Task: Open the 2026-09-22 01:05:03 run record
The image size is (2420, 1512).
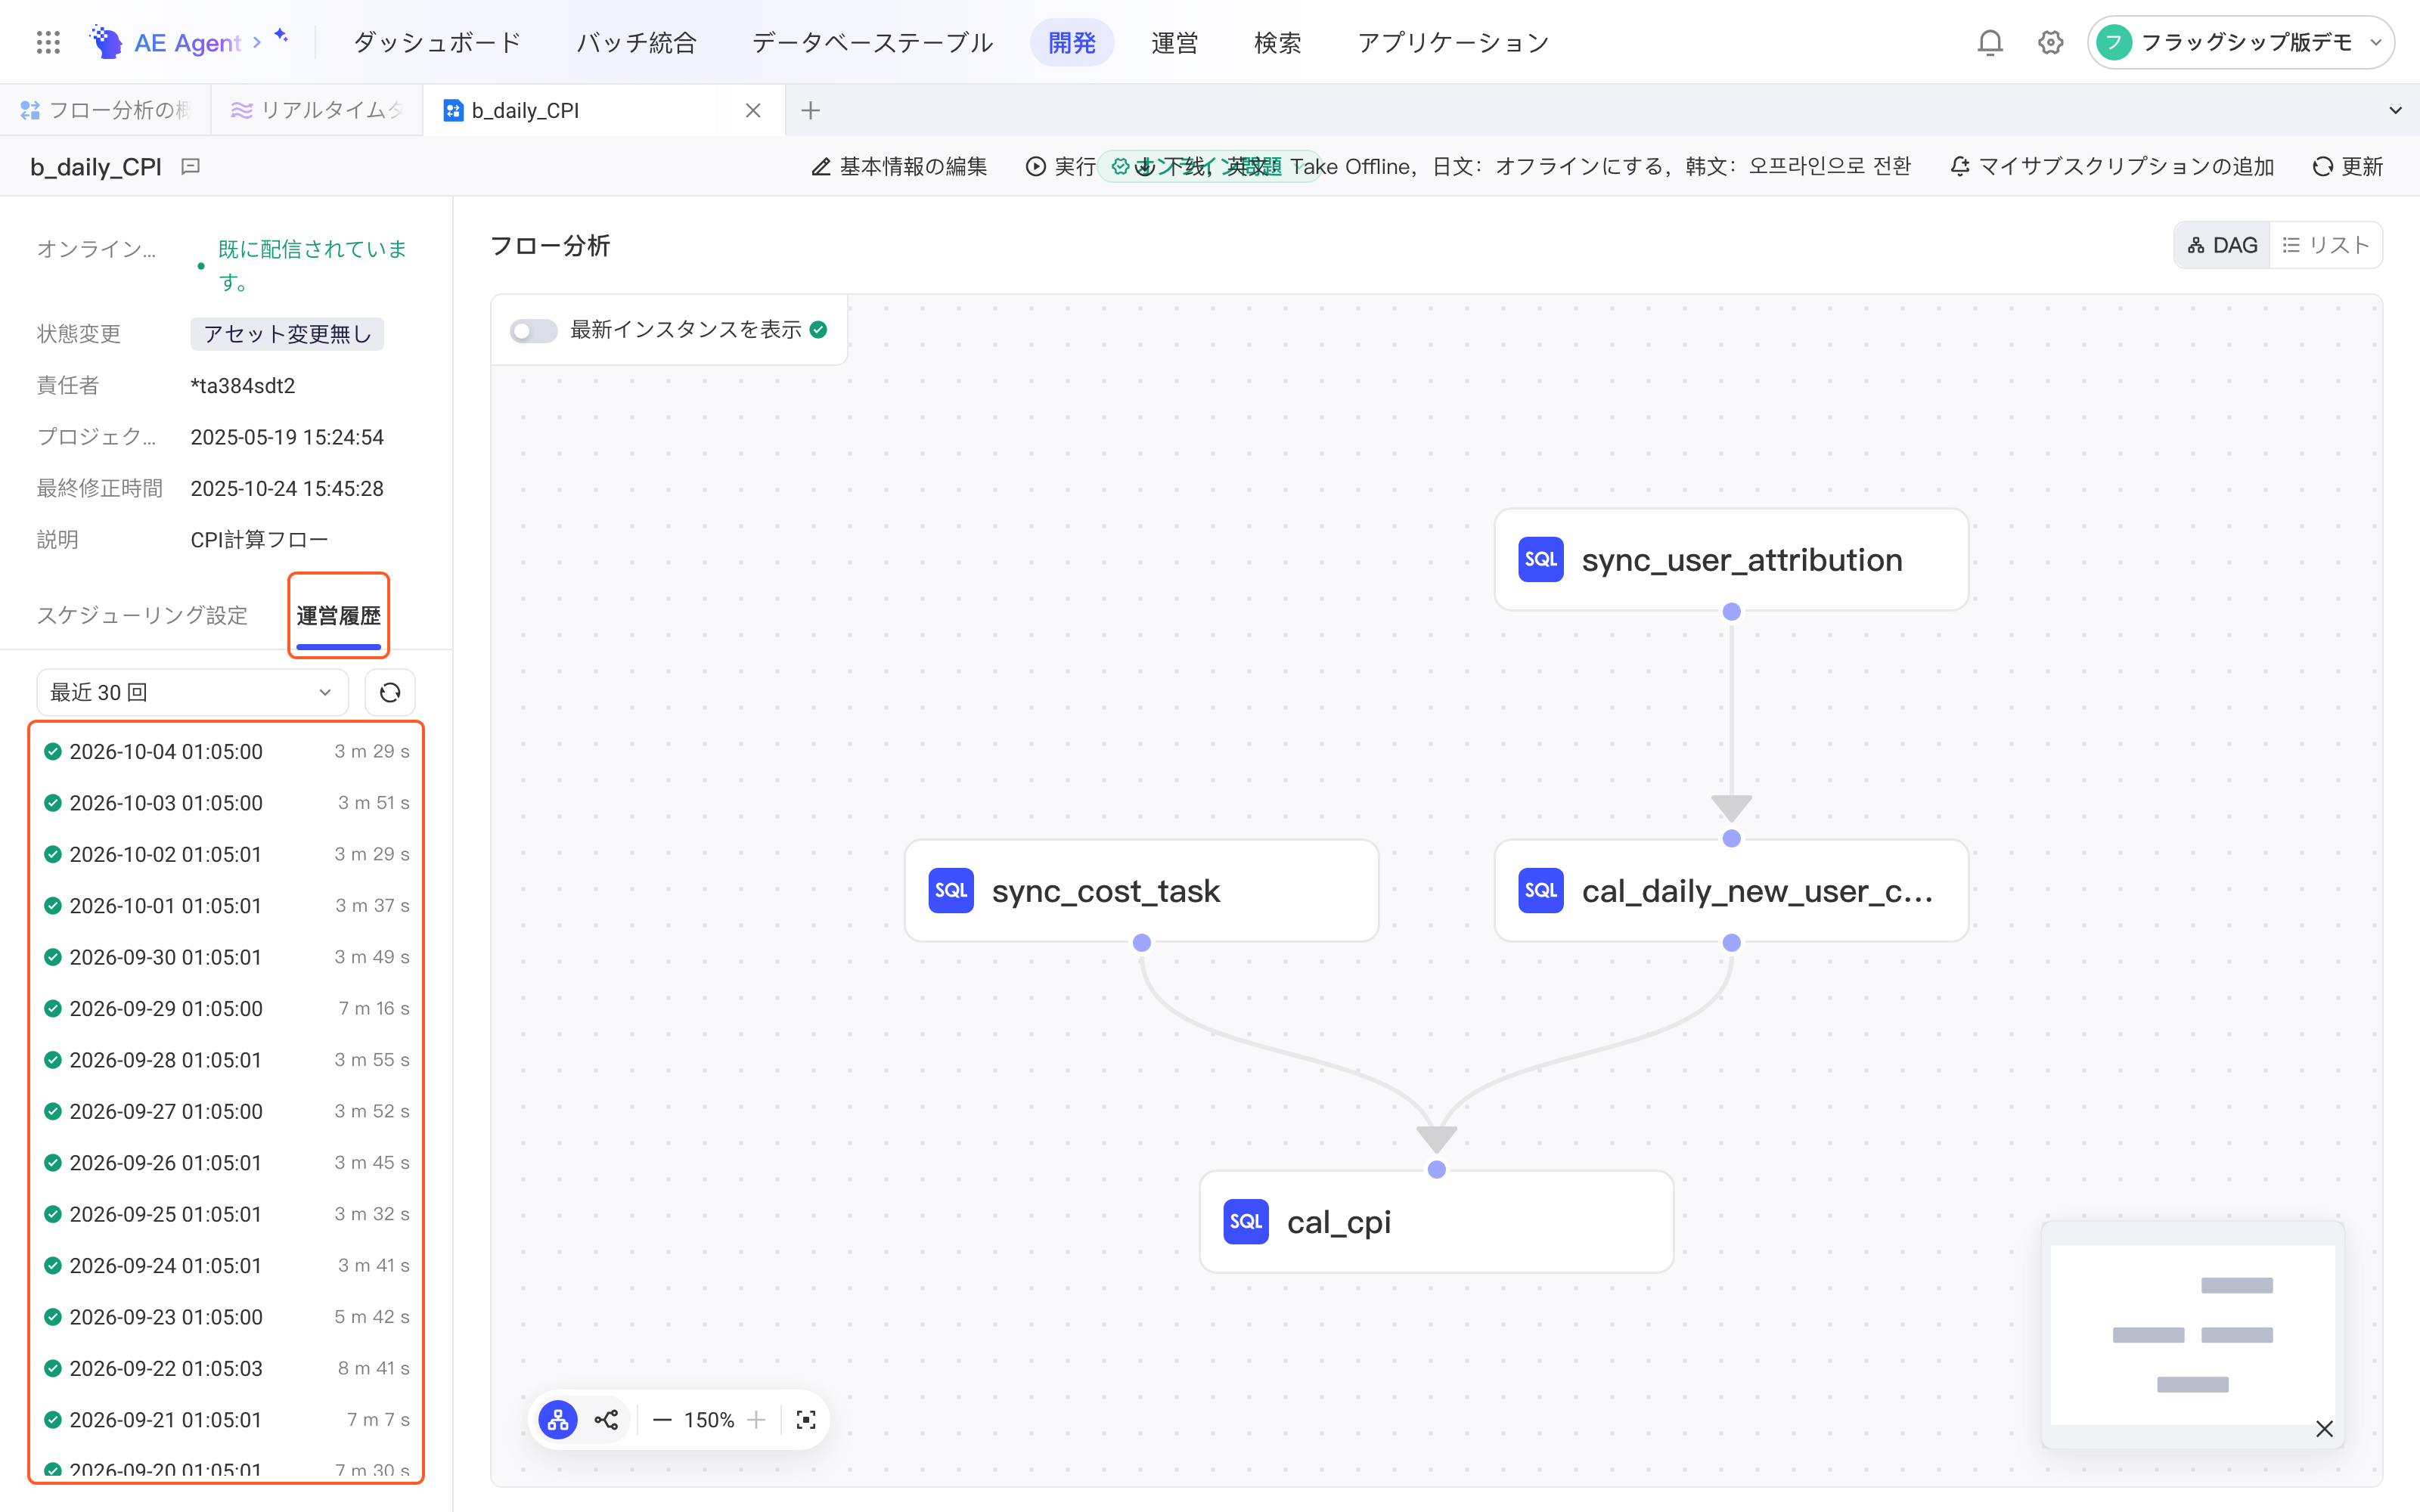Action: coord(227,1368)
